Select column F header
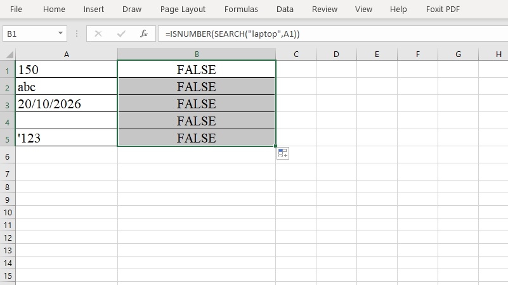Screen dimensions: 508x285 point(417,54)
